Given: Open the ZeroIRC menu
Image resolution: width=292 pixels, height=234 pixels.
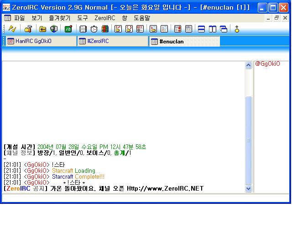Looking at the screenshot, I should (105, 18).
